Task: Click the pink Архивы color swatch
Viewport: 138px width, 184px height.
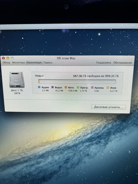Action: [92, 88]
